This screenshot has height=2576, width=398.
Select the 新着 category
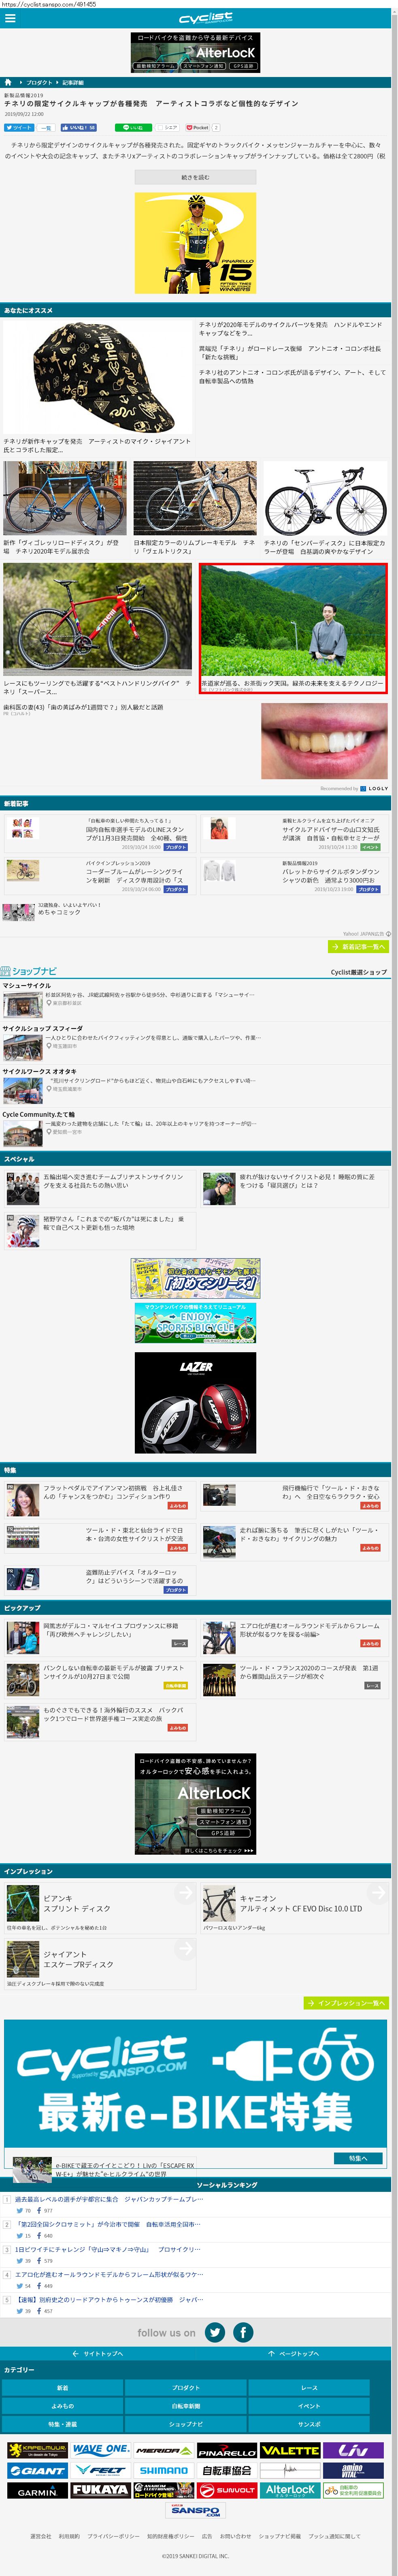click(62, 2388)
